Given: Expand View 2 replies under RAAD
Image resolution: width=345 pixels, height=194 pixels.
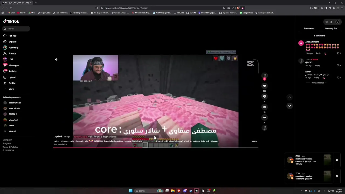Looking at the screenshot, I should 319,83.
